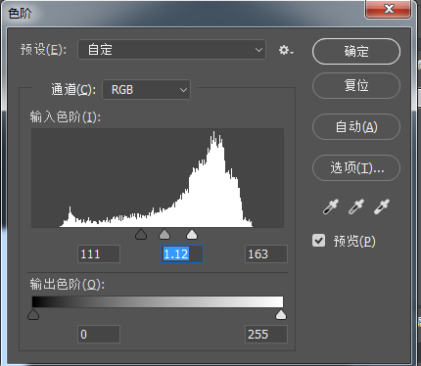Click the input shadow field 111

coord(99,253)
